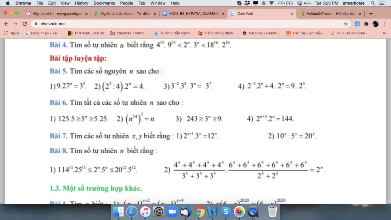391x220 pixels.
Task: Click the Bài tập luyện tập heading
Action: click(78, 58)
